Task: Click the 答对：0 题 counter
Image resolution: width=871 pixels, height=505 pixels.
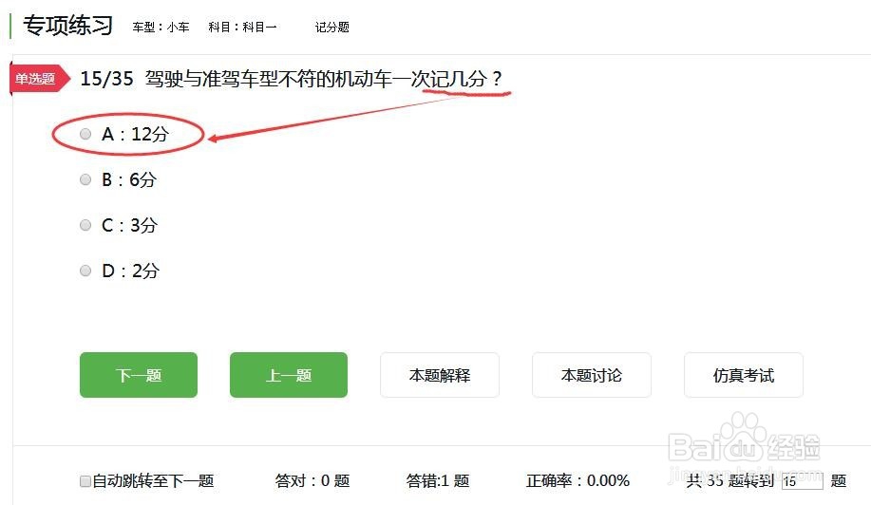Action: (x=312, y=480)
